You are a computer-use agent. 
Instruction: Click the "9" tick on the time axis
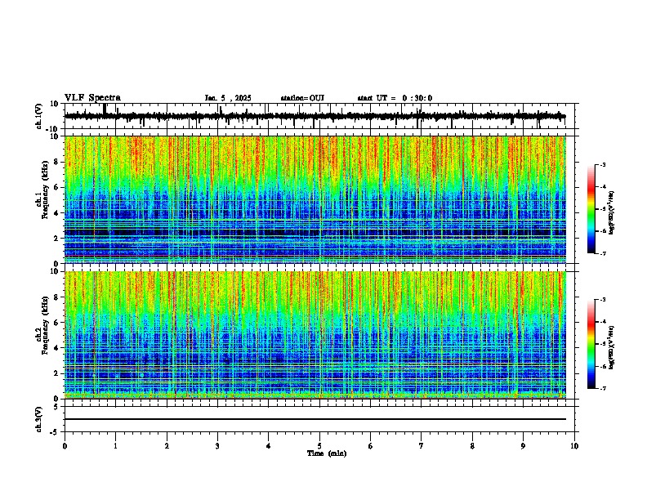[523, 446]
